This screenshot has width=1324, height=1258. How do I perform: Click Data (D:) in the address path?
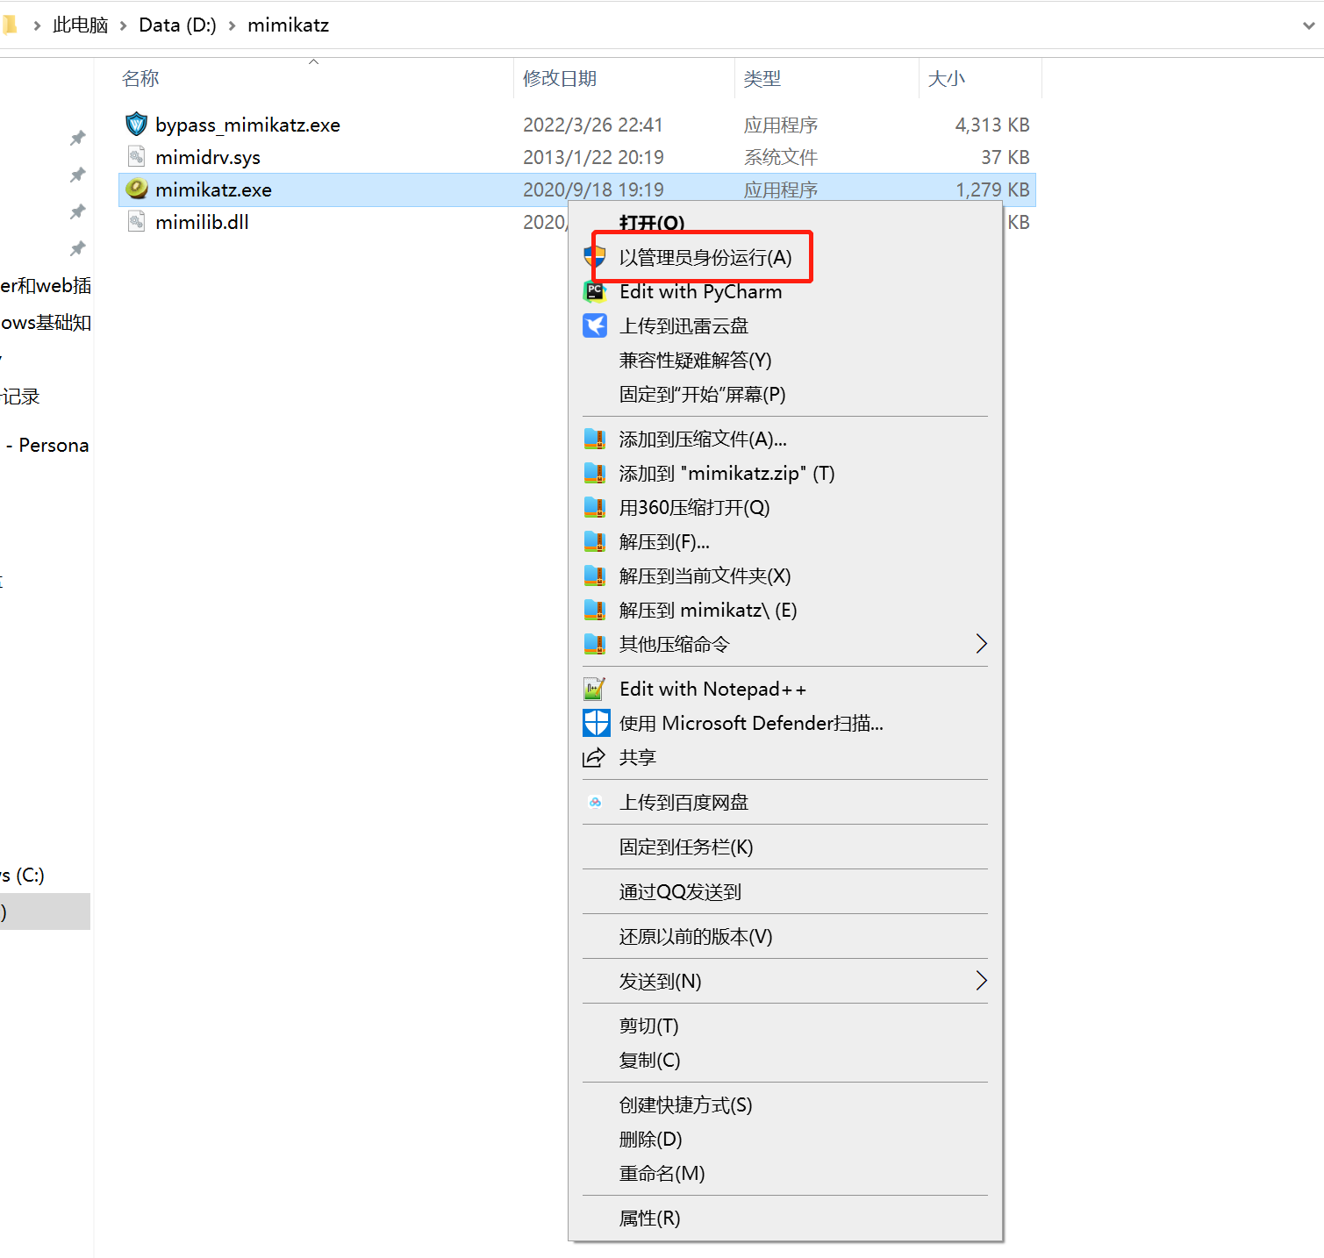(x=177, y=25)
